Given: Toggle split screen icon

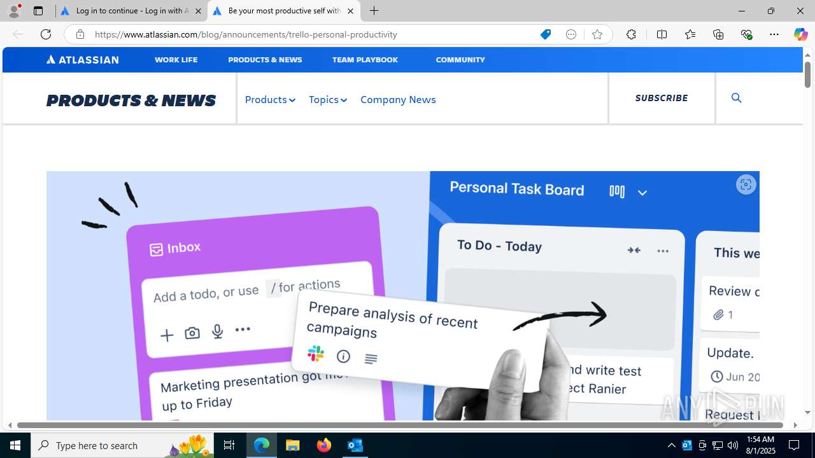Looking at the screenshot, I should (662, 34).
